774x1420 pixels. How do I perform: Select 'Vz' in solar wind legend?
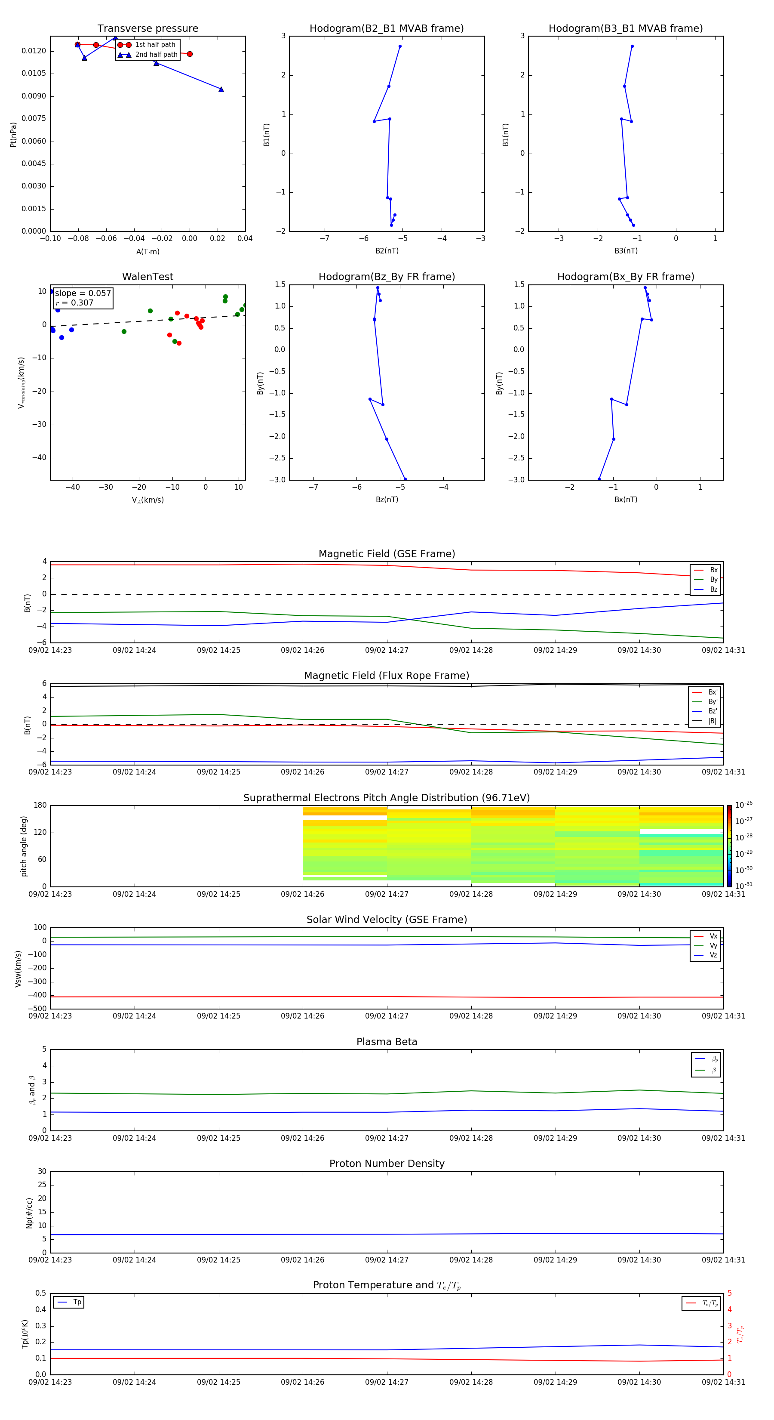point(706,955)
